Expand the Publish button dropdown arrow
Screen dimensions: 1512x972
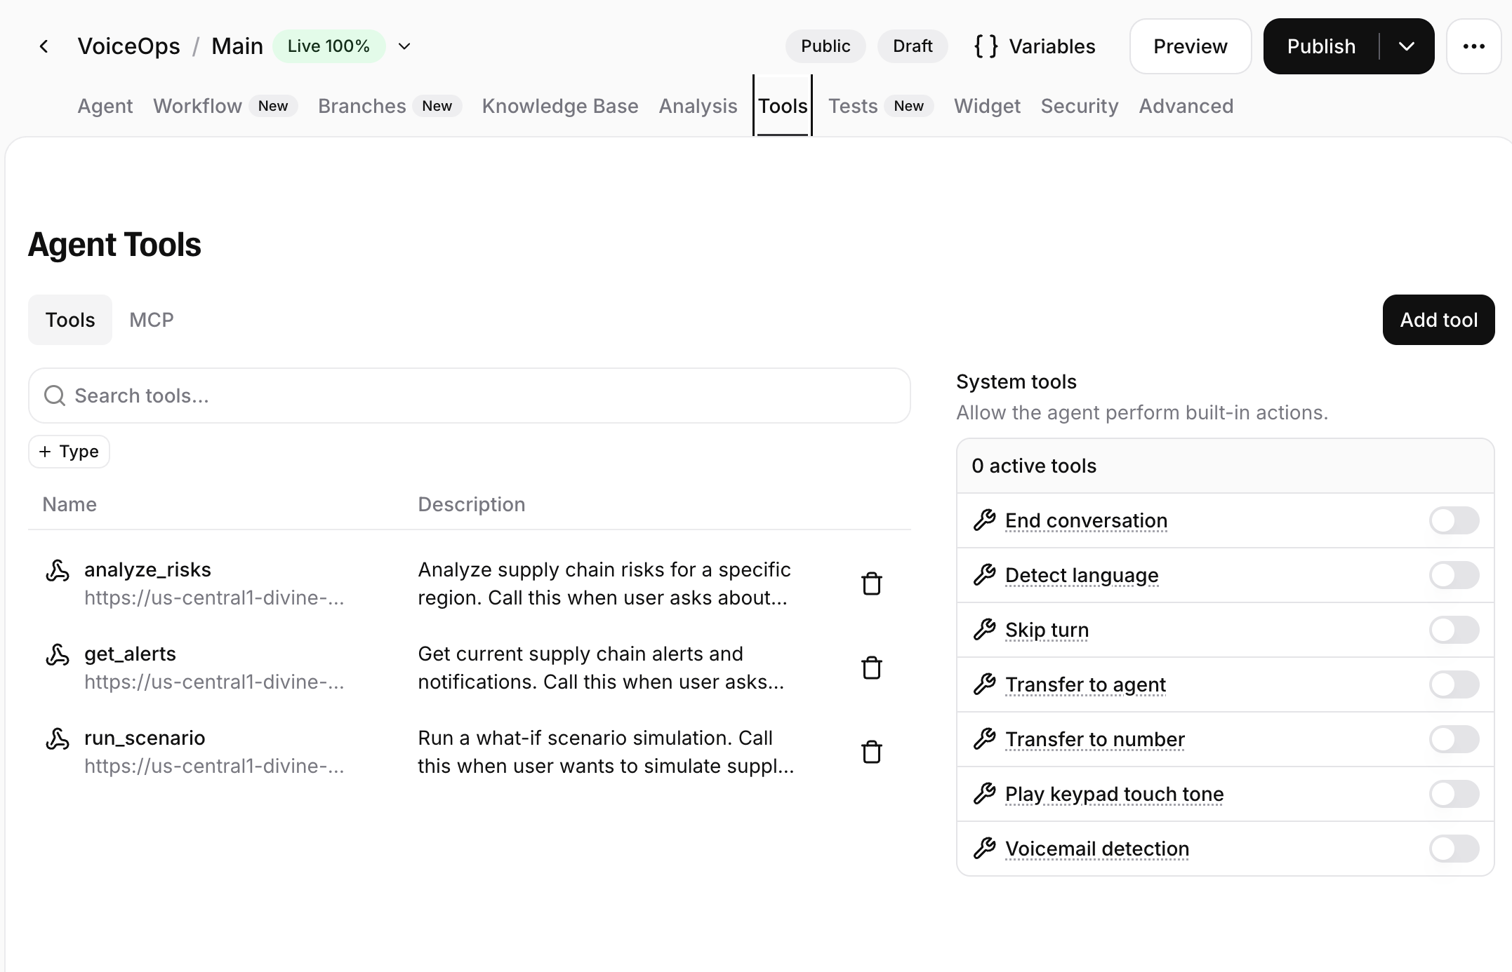click(x=1406, y=46)
